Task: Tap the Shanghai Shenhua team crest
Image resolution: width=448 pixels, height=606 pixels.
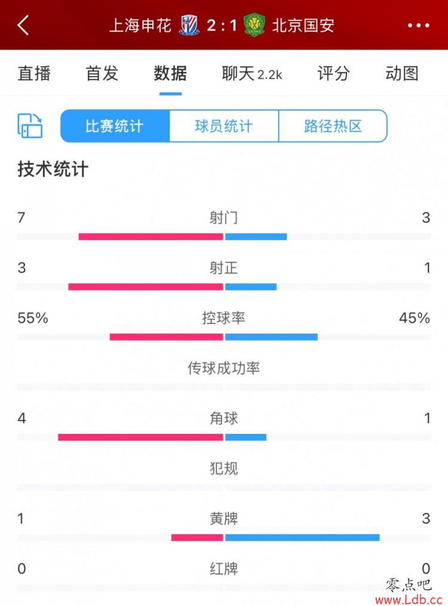Action: 189,25
